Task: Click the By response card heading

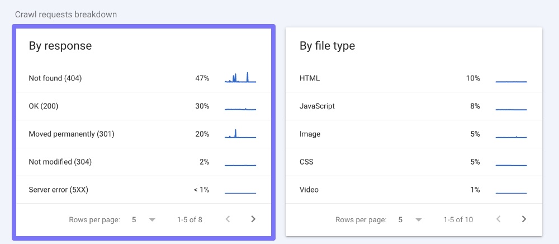Action: pyautogui.click(x=60, y=46)
